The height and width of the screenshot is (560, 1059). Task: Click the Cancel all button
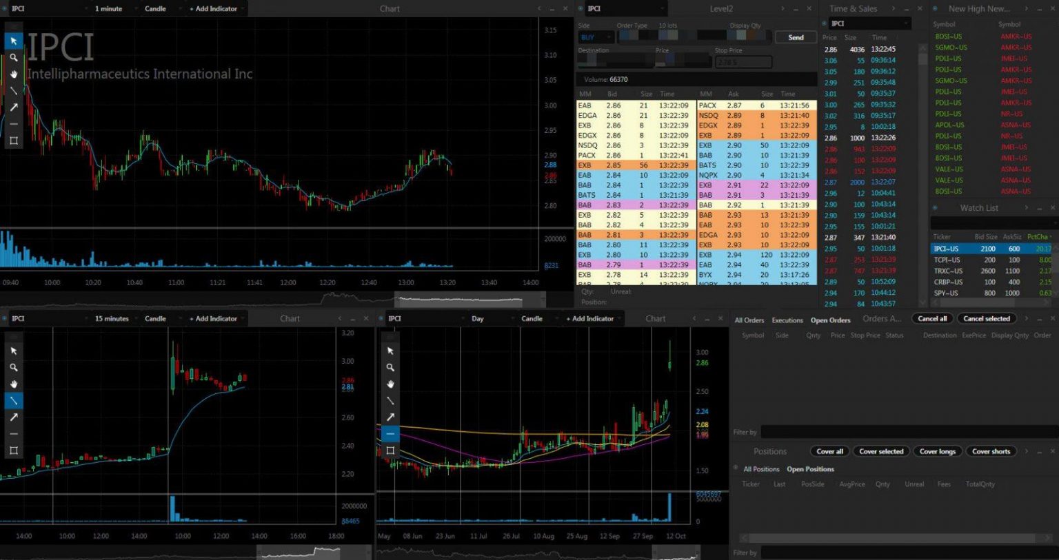click(932, 319)
